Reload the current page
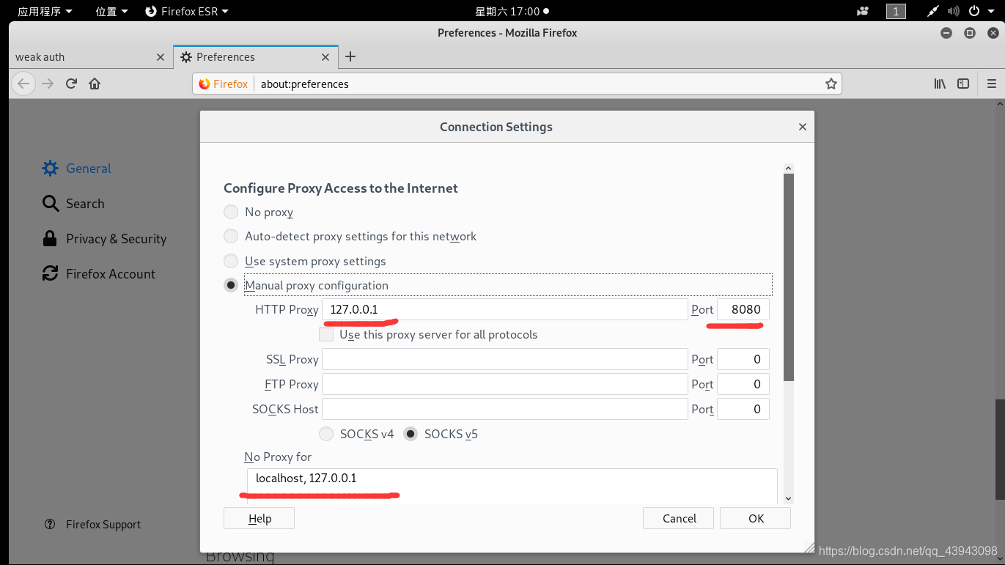Viewport: 1005px width, 565px height. pyautogui.click(x=71, y=84)
